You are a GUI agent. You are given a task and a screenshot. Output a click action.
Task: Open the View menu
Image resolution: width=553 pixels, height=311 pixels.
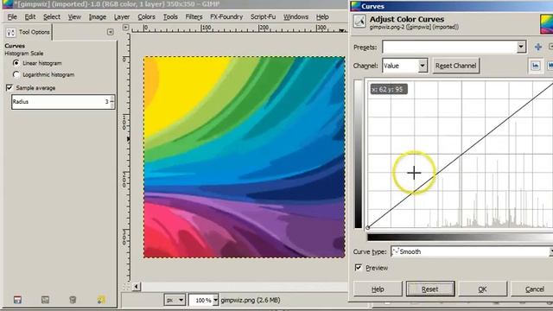74,17
